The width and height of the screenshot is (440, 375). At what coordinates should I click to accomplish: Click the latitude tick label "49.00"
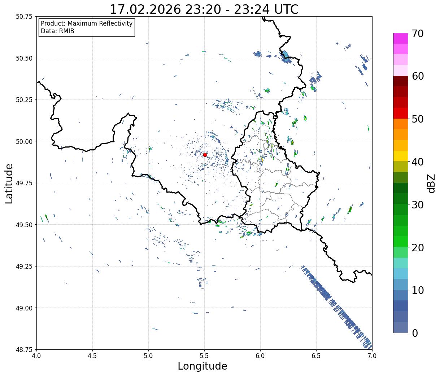[x=24, y=308]
